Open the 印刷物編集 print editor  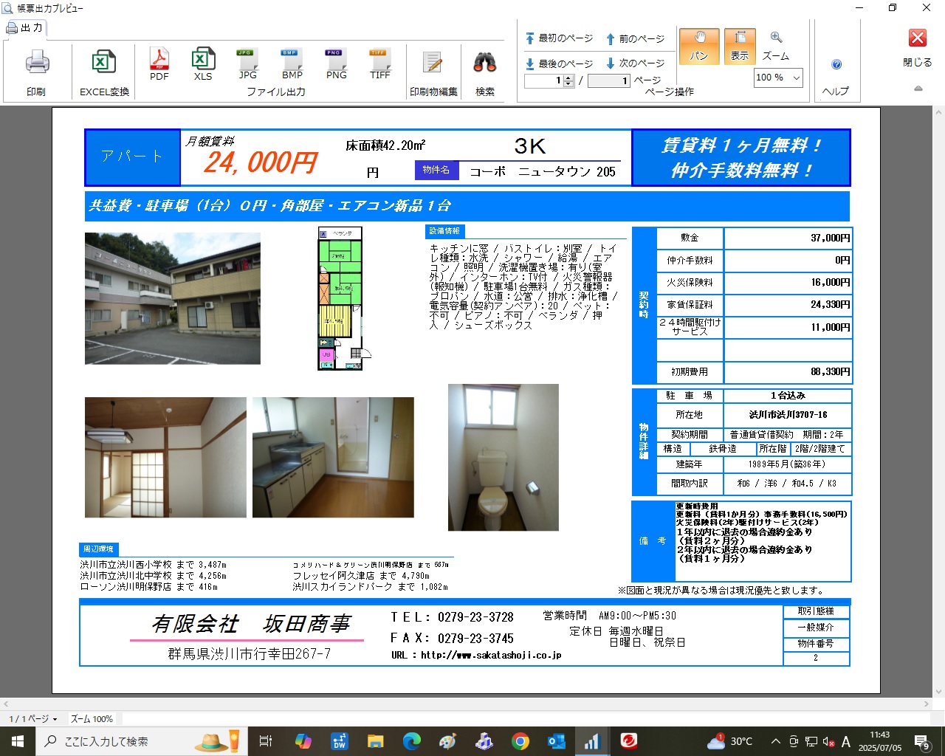[x=433, y=63]
